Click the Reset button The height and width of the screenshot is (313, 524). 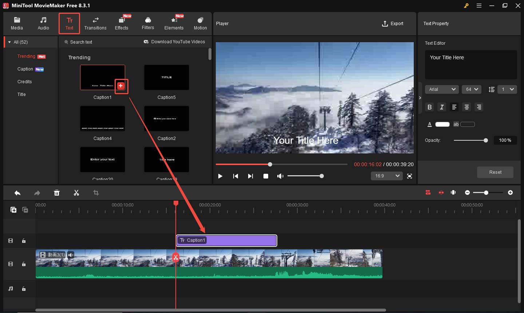click(495, 172)
